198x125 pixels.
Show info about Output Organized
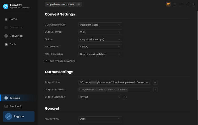click(x=125, y=97)
